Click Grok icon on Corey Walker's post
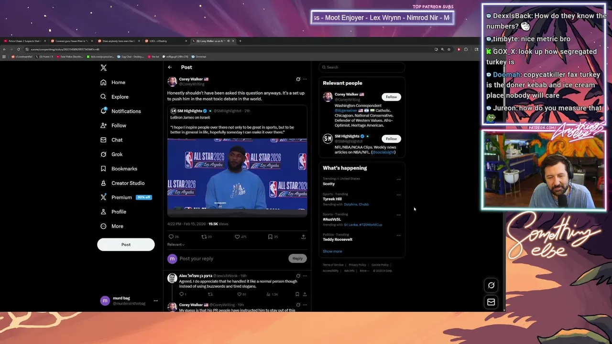Viewport: 612px width, 344px height. (x=298, y=79)
